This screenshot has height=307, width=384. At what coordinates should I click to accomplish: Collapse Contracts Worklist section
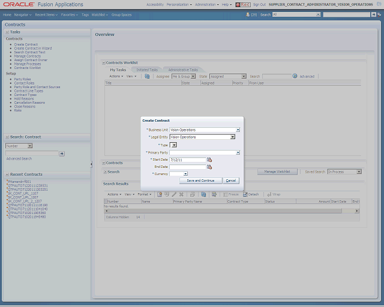click(x=104, y=63)
